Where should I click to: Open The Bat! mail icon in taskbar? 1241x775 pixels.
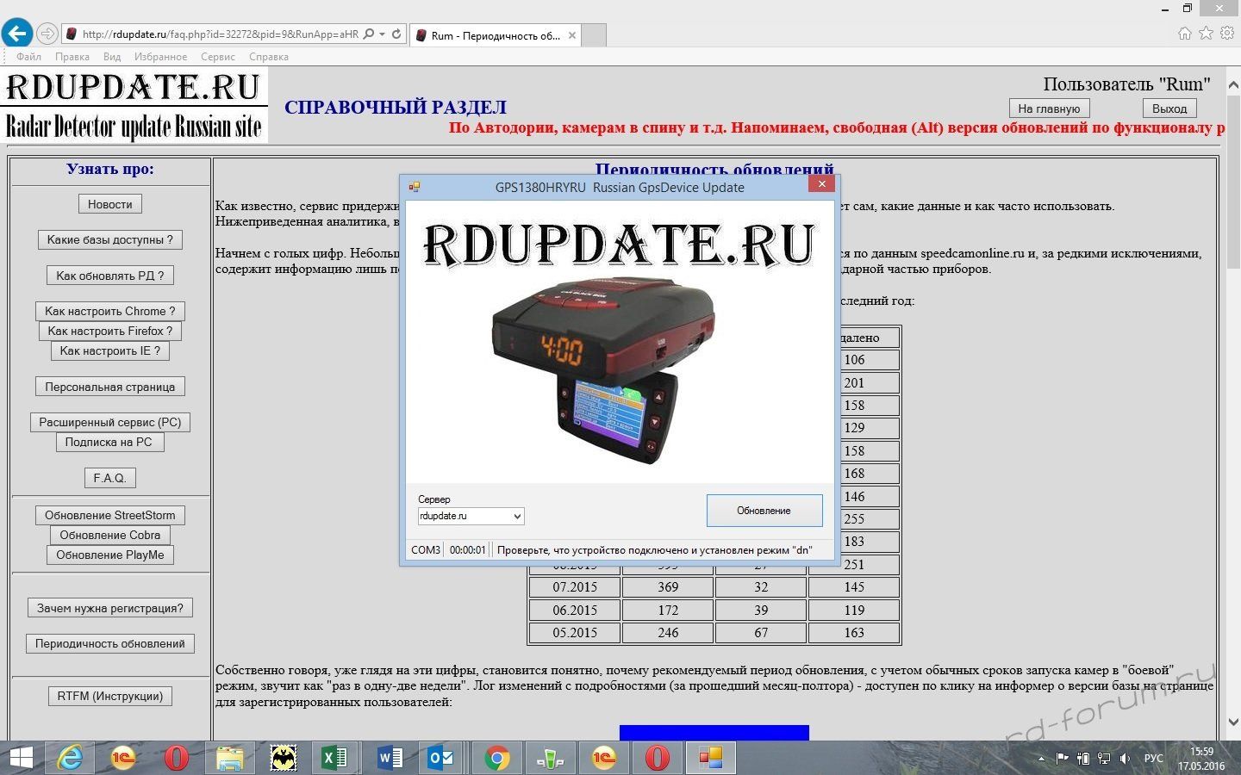283,758
